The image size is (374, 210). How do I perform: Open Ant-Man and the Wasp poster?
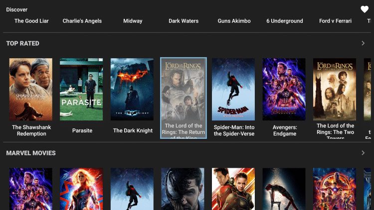tap(233, 189)
